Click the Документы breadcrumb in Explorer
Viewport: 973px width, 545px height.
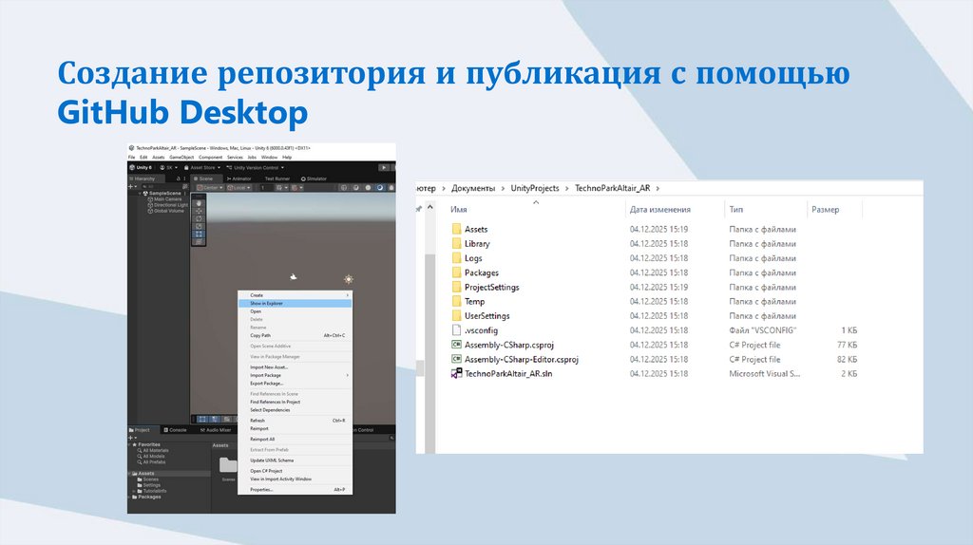pyautogui.click(x=473, y=188)
